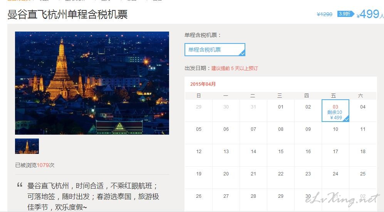Image resolution: width=384 pixels, height=212 pixels.
Task: Open the large Bangkok temple night photo
Action: pos(92,83)
